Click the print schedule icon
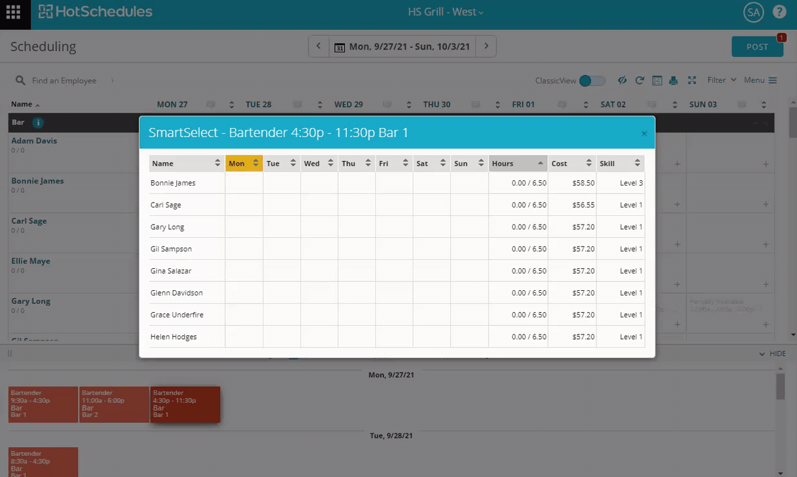The image size is (797, 477). pyautogui.click(x=673, y=81)
